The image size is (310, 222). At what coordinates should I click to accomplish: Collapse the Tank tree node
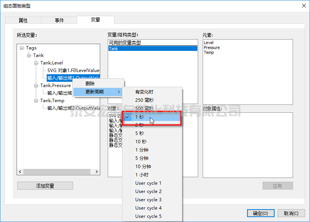click(29, 55)
